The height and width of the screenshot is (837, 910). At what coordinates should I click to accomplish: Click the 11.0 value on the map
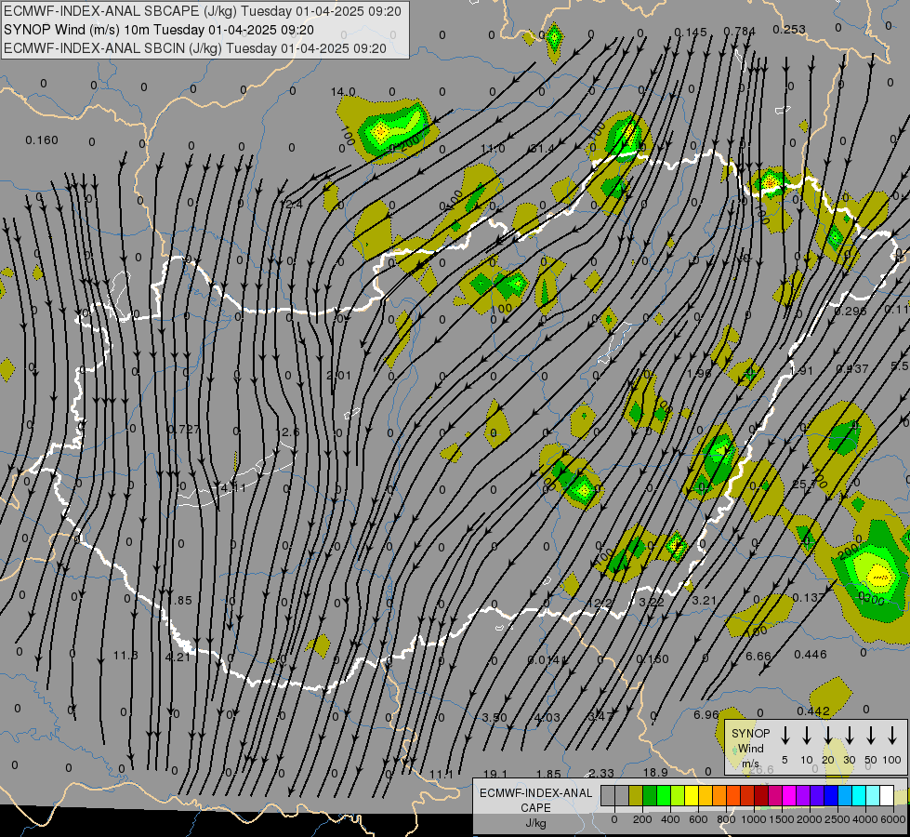(493, 149)
